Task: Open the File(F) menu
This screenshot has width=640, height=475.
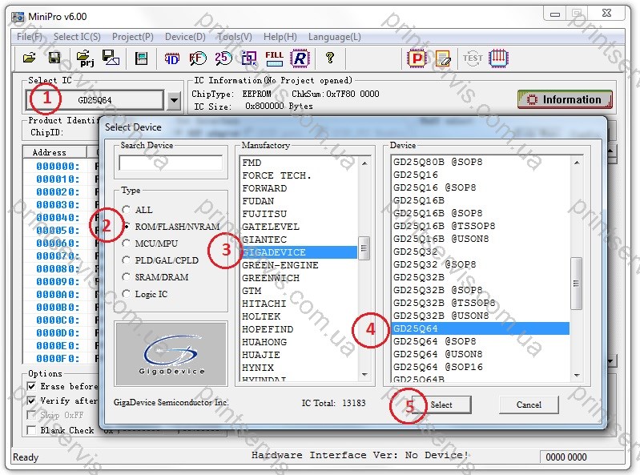Action: point(30,37)
